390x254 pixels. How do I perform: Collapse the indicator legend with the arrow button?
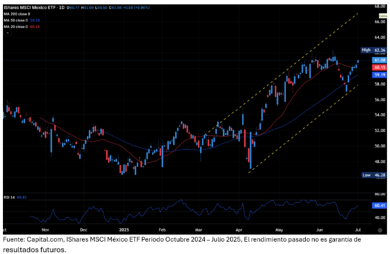(8, 33)
